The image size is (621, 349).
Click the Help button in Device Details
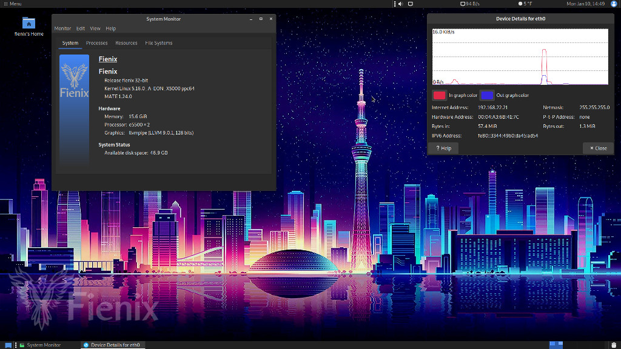(x=443, y=148)
